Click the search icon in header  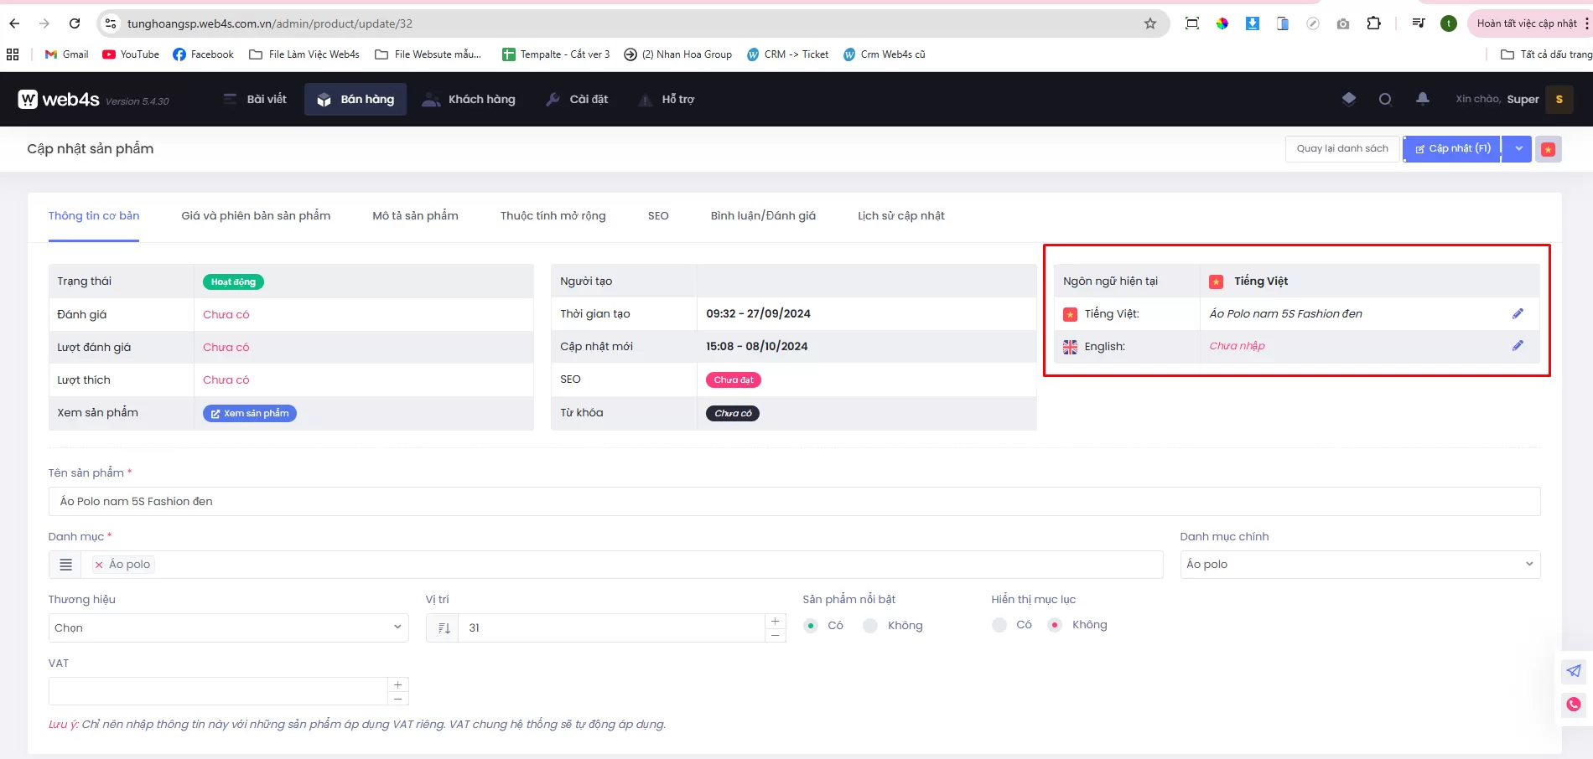coord(1385,99)
